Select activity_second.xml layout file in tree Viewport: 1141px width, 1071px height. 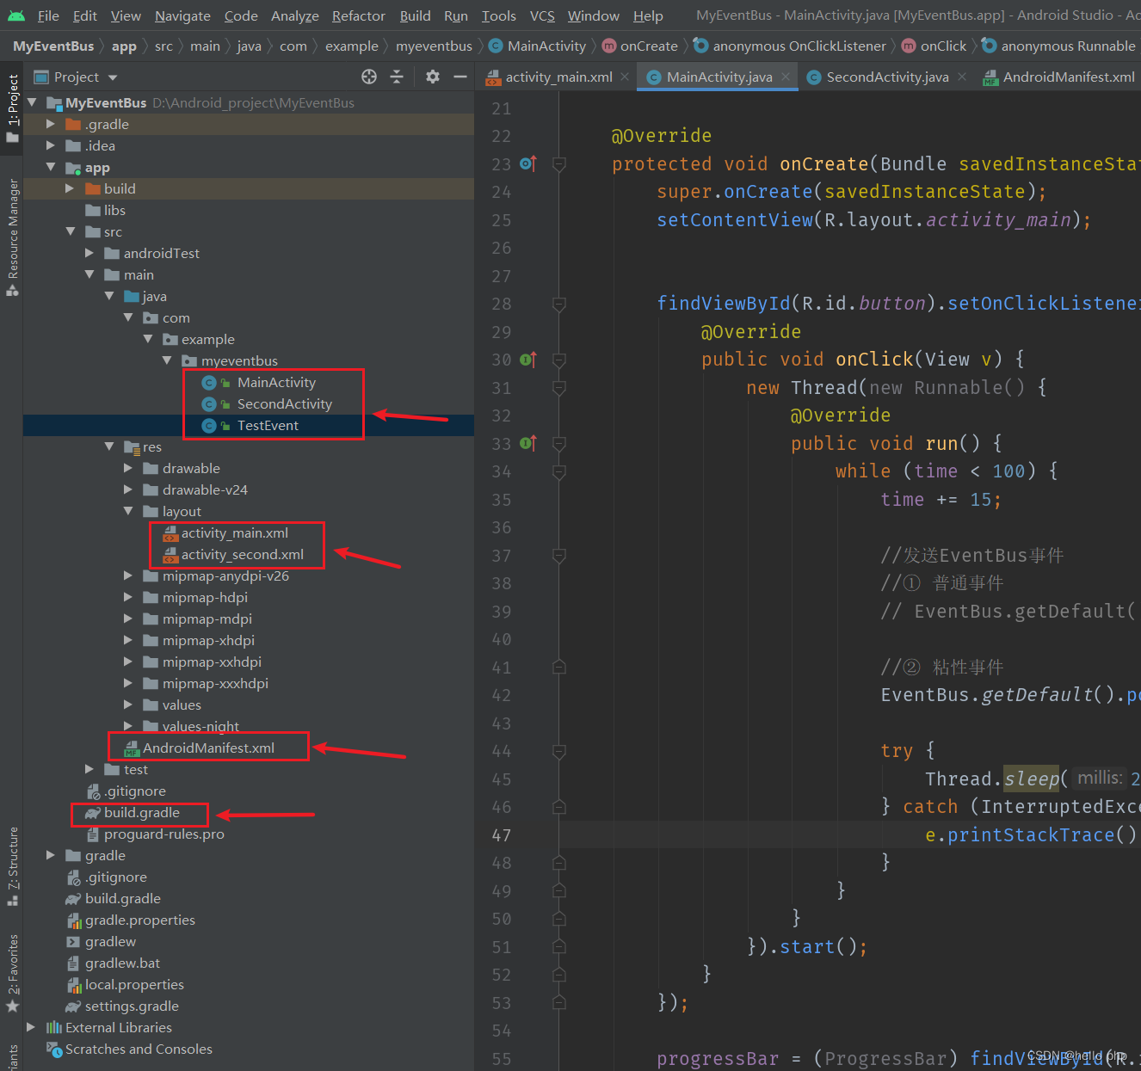point(242,554)
